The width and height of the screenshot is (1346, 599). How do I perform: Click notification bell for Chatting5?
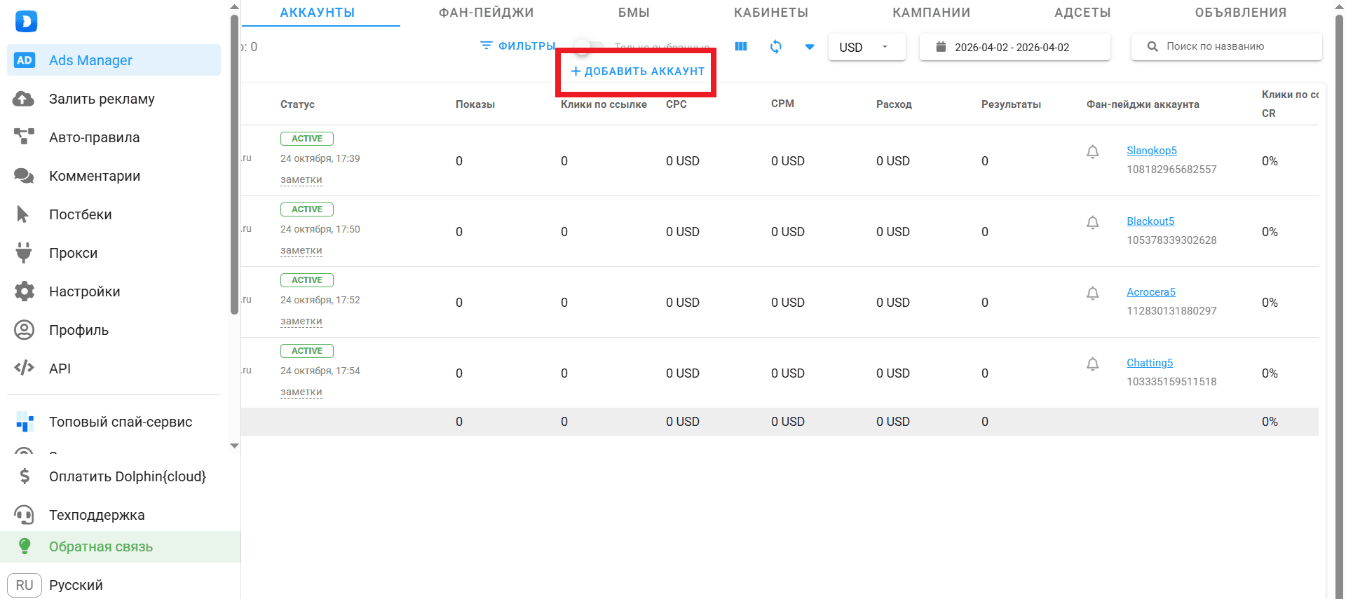coord(1092,364)
